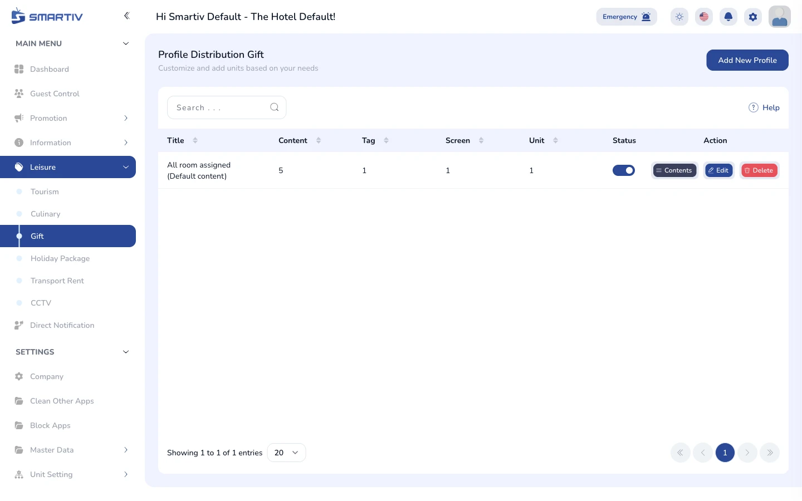Viewport: 802px width, 501px height.
Task: Collapse the SETTINGS section
Action: pyautogui.click(x=126, y=352)
